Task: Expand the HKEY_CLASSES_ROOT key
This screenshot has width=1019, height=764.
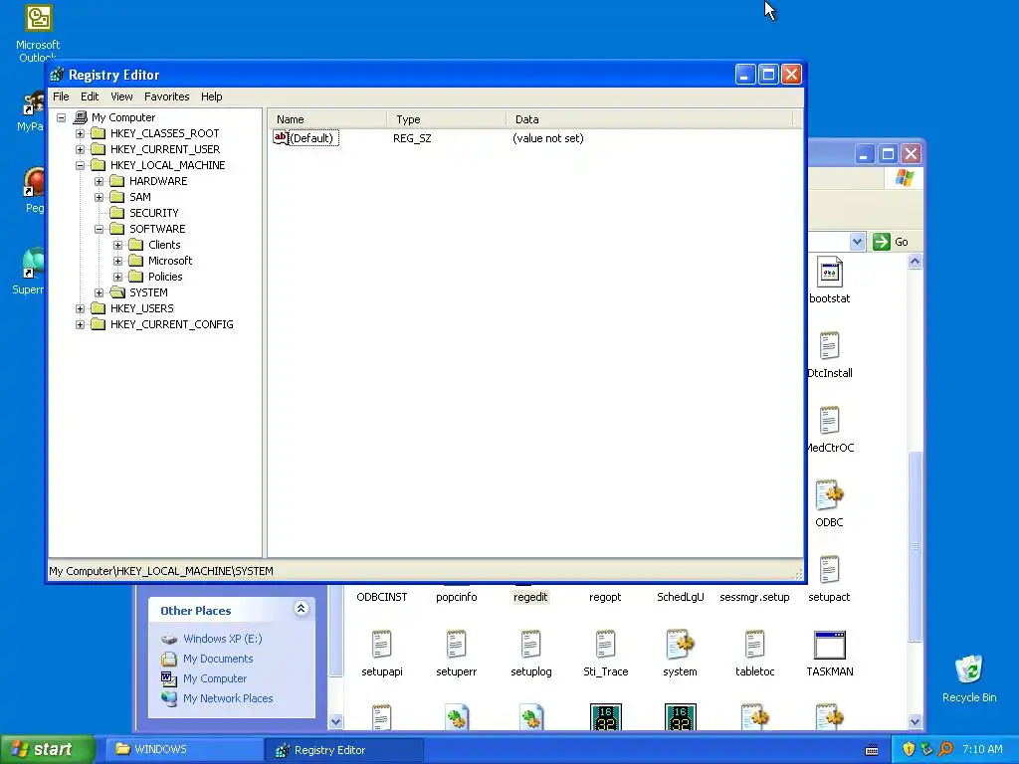Action: coord(80,133)
